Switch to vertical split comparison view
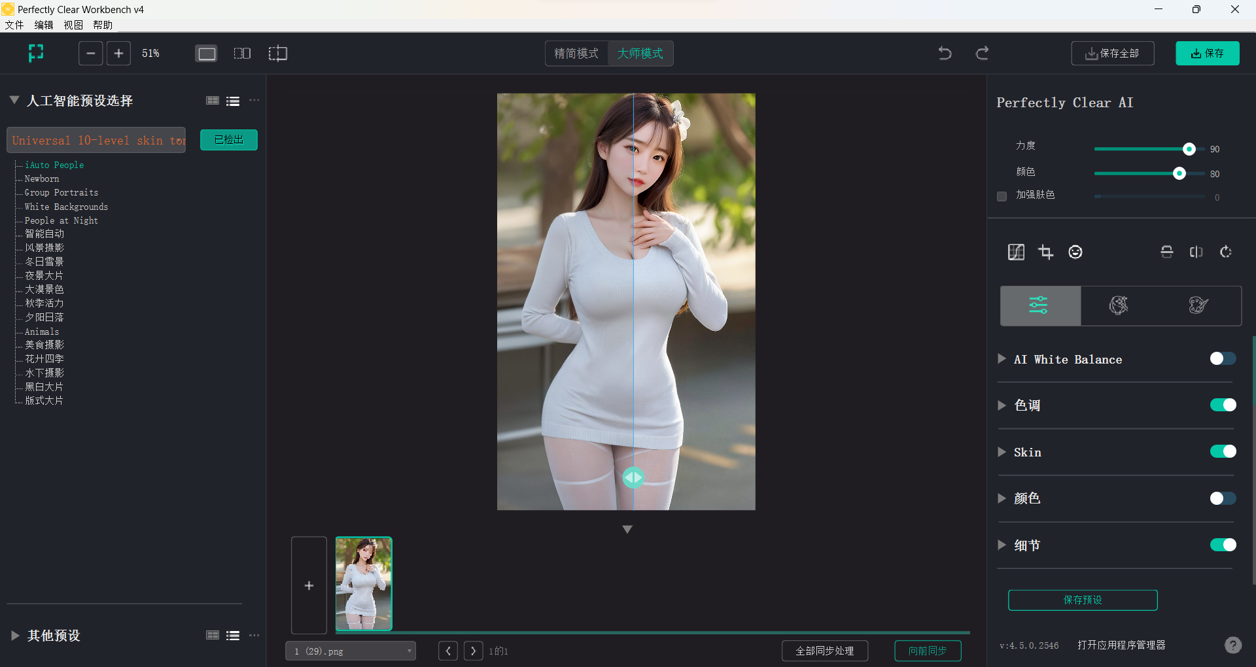The height and width of the screenshot is (667, 1256). (1196, 252)
